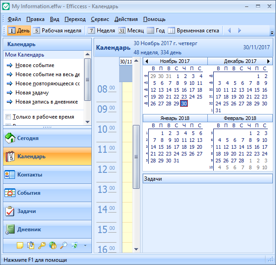Click 'Новая запись в дневнике' link

click(46, 102)
